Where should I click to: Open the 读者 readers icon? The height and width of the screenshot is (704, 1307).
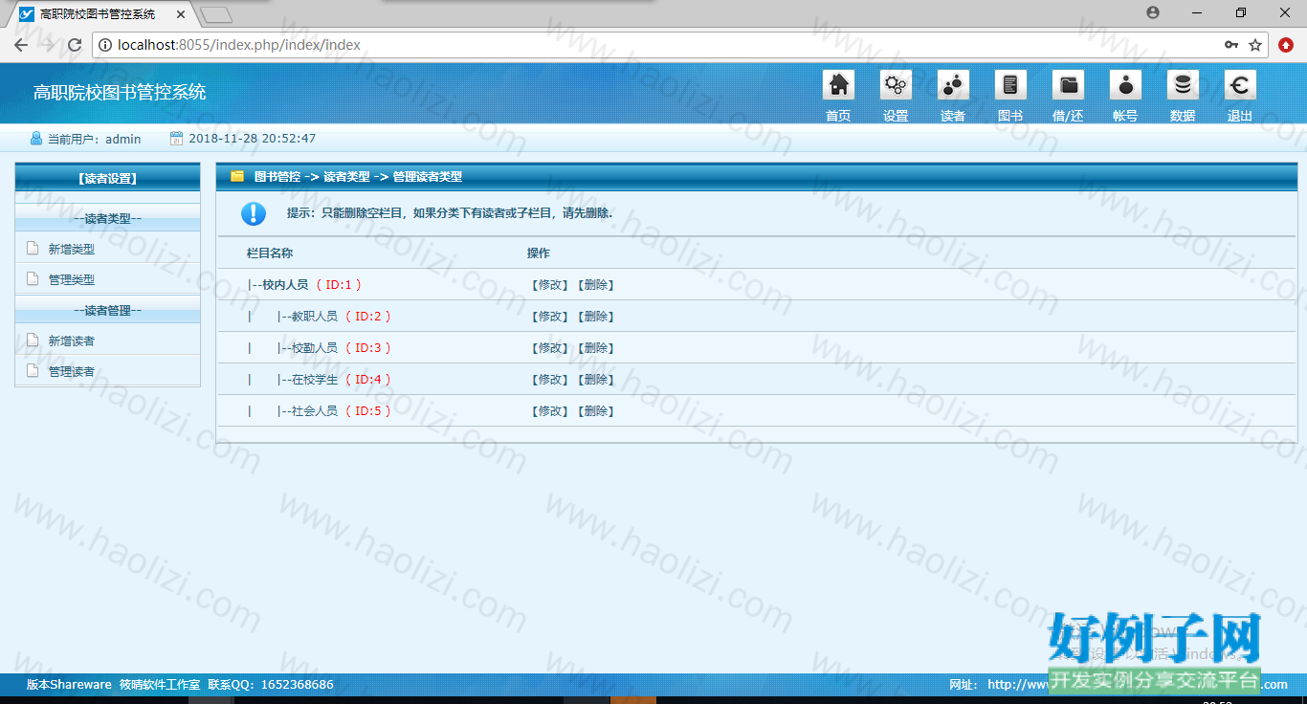953,85
